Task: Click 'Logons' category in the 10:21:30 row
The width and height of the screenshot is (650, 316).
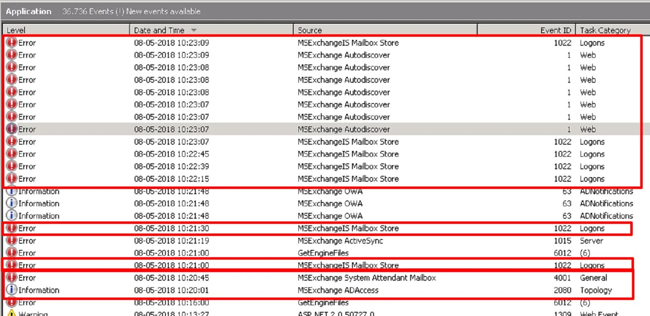Action: [592, 228]
